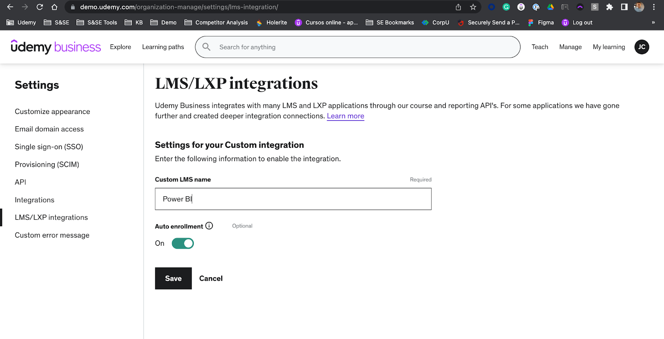Viewport: 664px width, 339px height.
Task: Show Auto enrollment info tooltip icon
Action: pyautogui.click(x=209, y=226)
